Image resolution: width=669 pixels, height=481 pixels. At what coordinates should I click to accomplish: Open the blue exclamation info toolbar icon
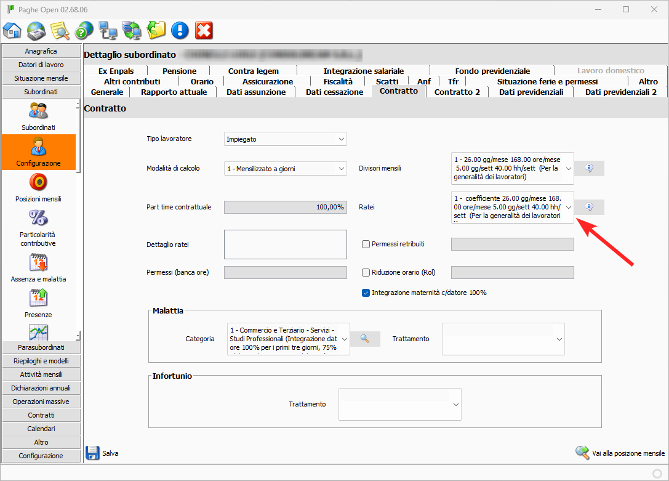(180, 30)
